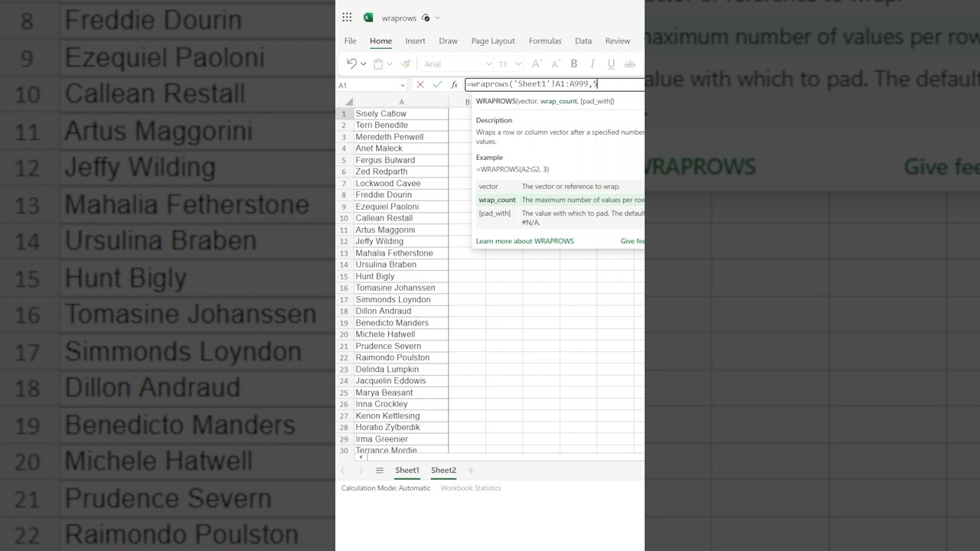Screen dimensions: 980x551
Task: Open the Formulas tab
Action: [545, 41]
